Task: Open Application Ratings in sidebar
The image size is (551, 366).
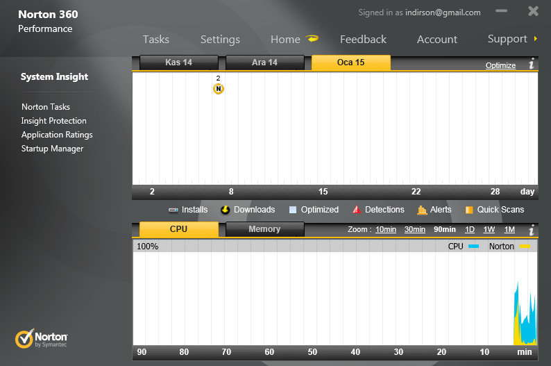Action: 57,135
